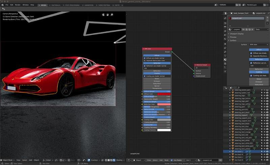Click the material sphere icon beside the node editor's carpaint.red field
The height and width of the screenshot is (165, 270).
point(199,160)
